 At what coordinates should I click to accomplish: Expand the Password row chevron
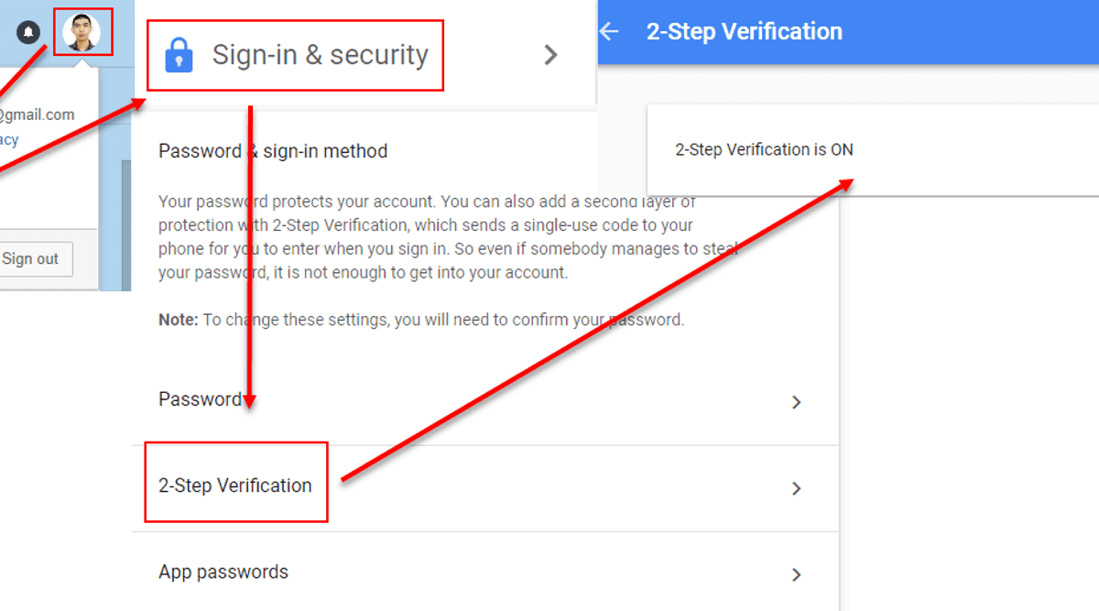point(796,401)
